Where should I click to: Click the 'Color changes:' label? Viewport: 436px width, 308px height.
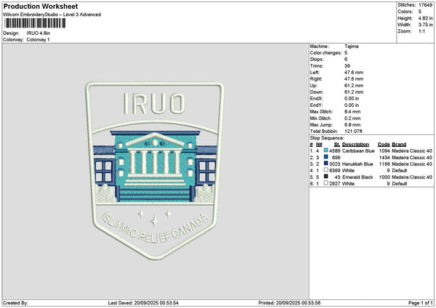click(326, 53)
